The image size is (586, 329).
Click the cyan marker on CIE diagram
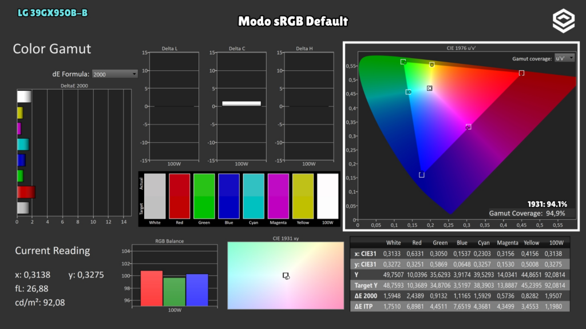coord(409,92)
